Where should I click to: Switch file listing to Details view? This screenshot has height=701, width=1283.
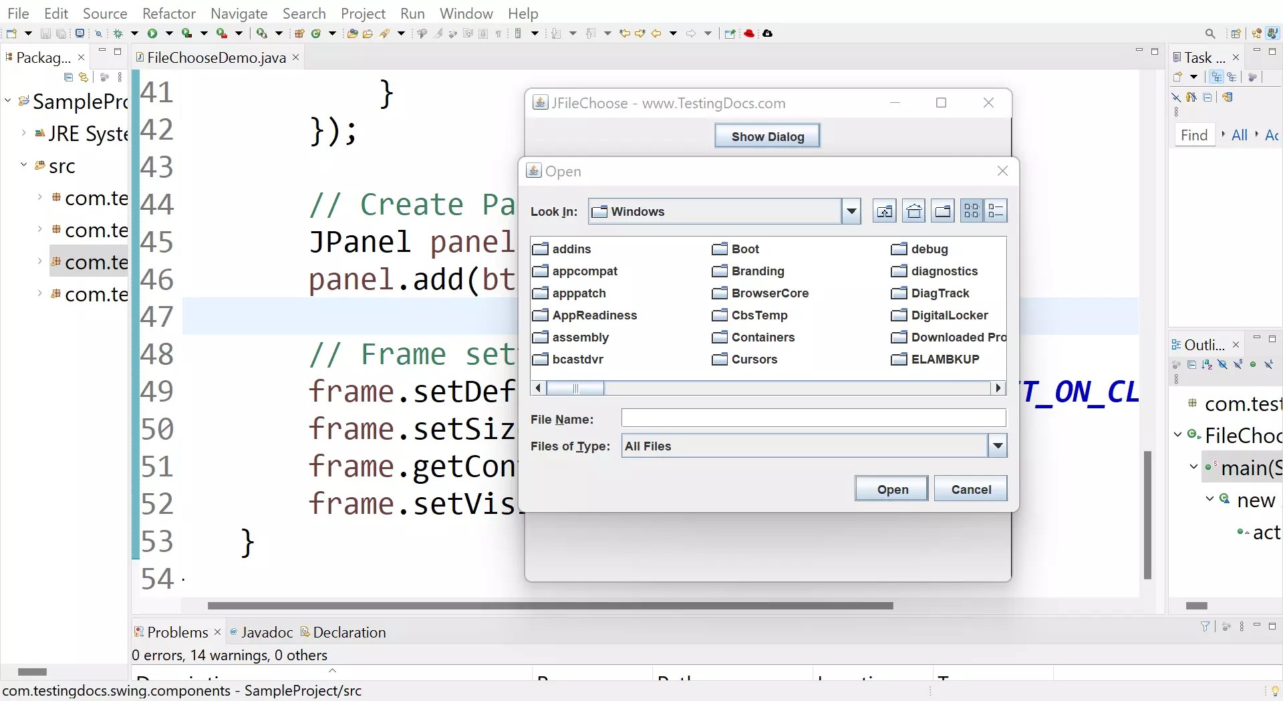point(996,211)
